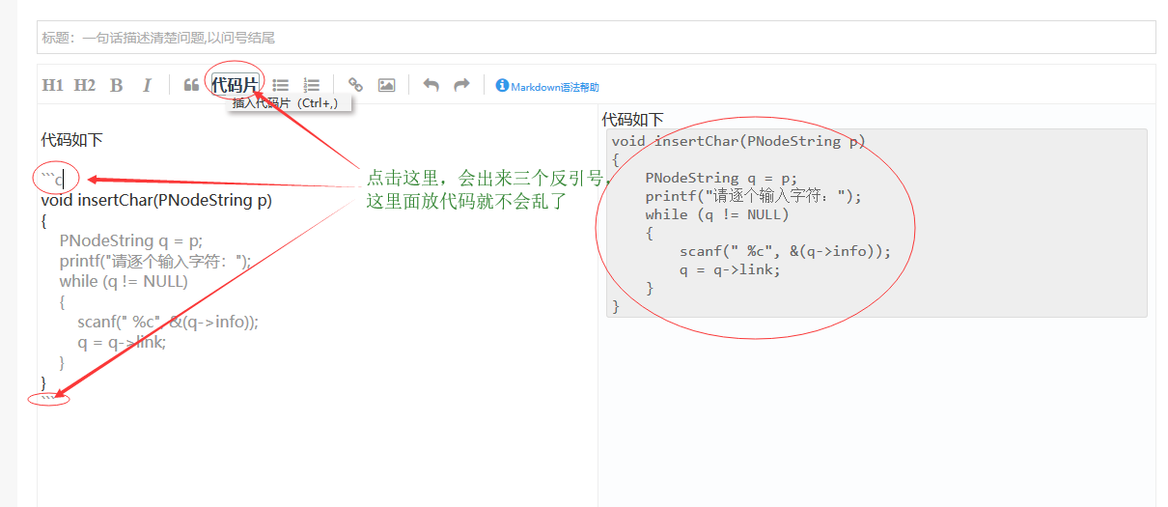Apply H1 heading format
This screenshot has height=507, width=1168.
(x=53, y=85)
